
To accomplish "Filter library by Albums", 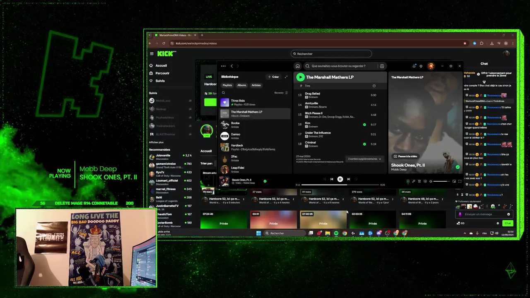I will point(242,85).
